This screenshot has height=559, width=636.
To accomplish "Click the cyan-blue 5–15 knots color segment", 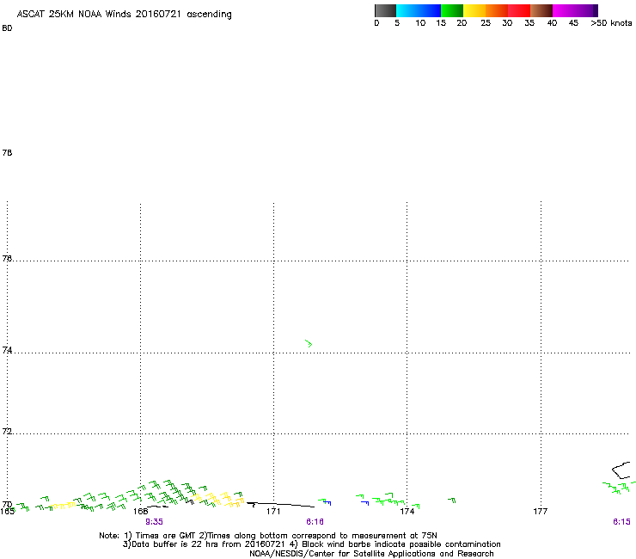I will click(419, 10).
